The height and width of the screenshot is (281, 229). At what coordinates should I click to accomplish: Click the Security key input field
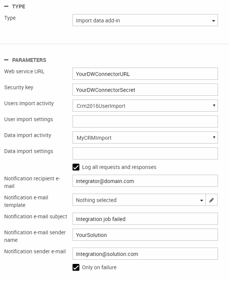coord(145,90)
